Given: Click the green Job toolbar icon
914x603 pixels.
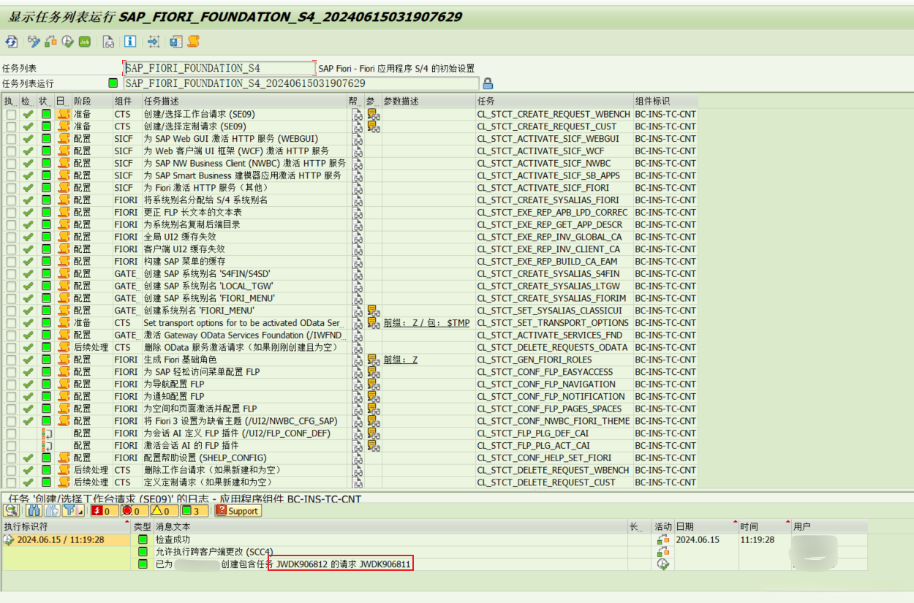Looking at the screenshot, I should 85,42.
